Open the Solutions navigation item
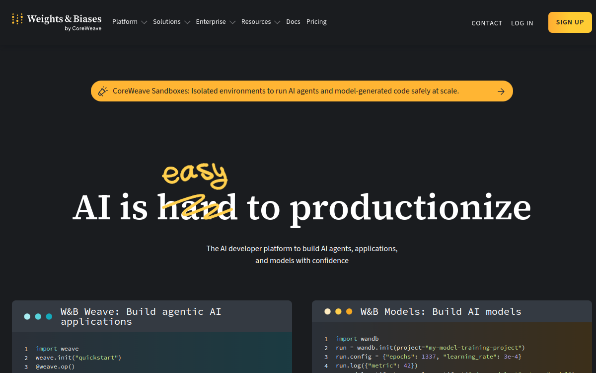Image resolution: width=596 pixels, height=373 pixels. (167, 22)
